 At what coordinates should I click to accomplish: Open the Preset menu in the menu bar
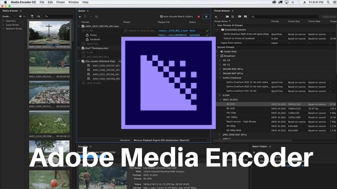[x=60, y=2]
